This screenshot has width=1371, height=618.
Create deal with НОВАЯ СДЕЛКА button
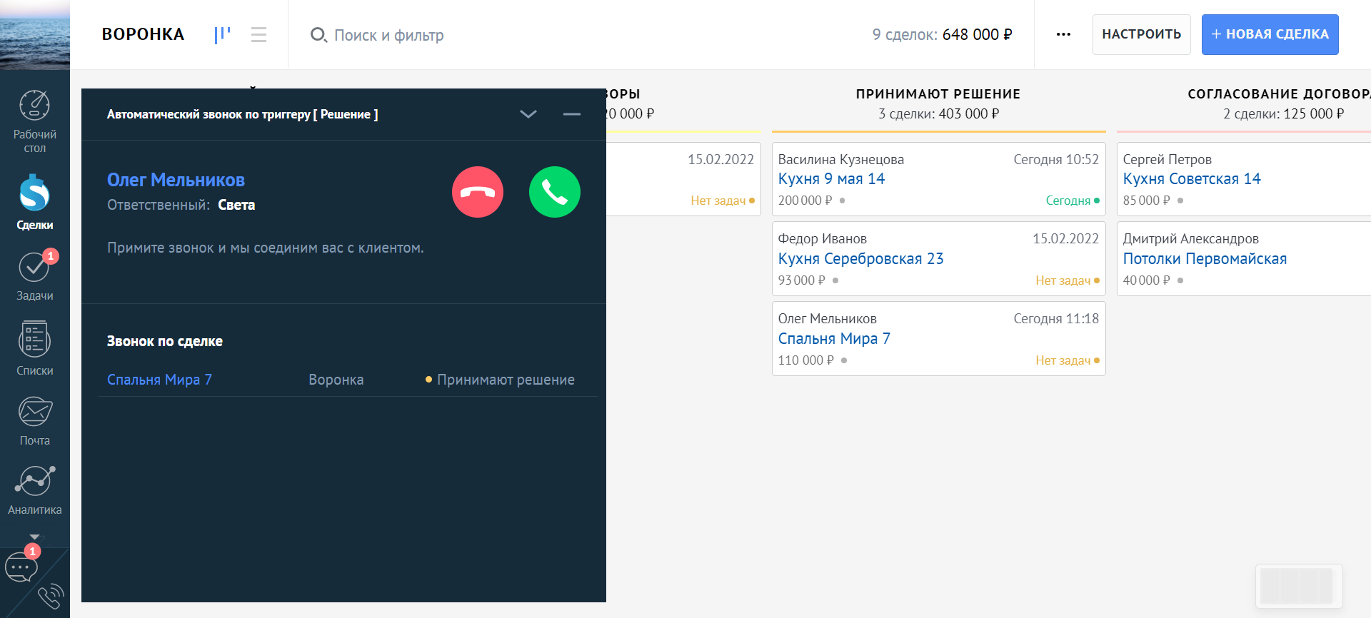coord(1270,34)
